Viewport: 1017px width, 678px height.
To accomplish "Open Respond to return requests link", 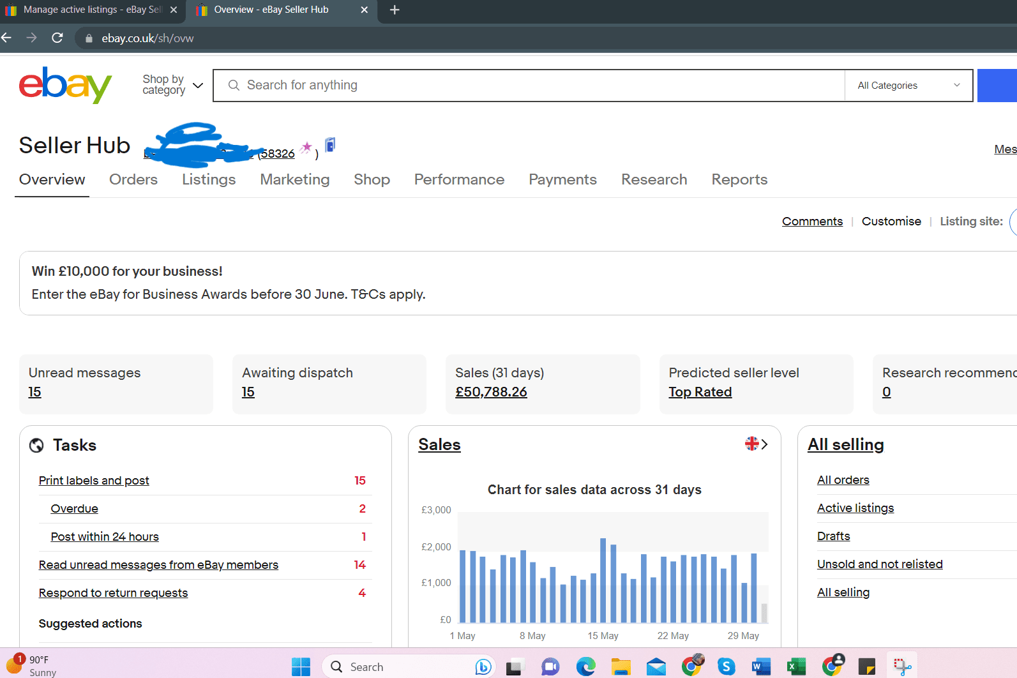I will (113, 592).
